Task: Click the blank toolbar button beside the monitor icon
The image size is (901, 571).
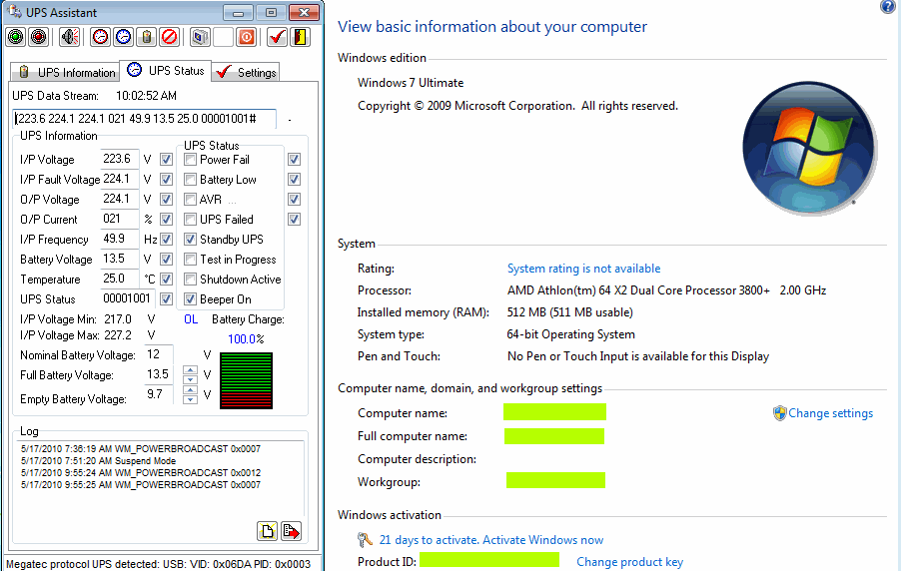Action: pos(224,37)
